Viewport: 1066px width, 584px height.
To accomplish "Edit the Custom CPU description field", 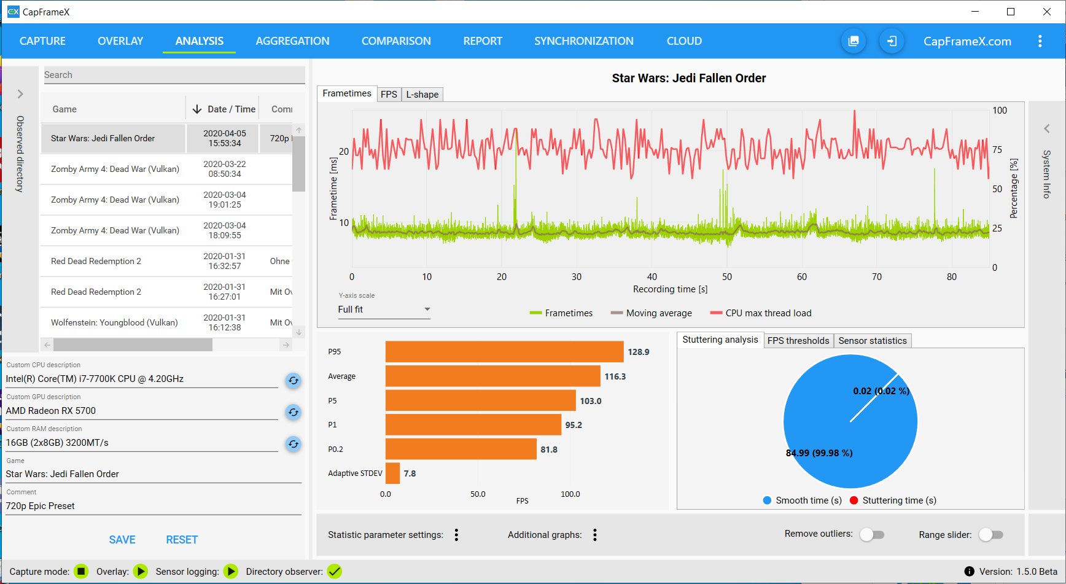I will (x=142, y=379).
